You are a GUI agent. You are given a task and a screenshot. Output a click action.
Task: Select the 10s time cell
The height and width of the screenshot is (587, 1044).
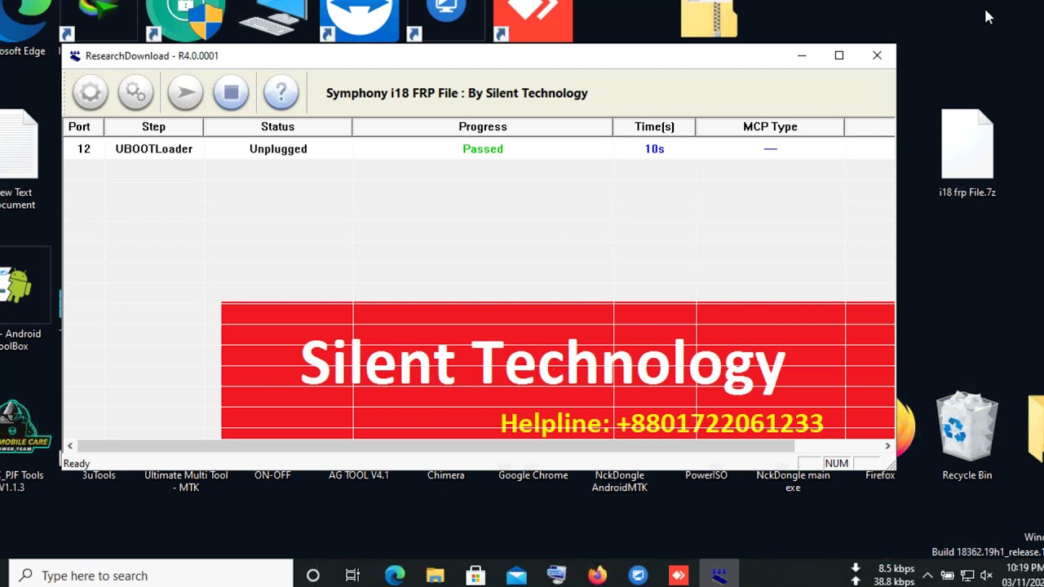pos(654,148)
